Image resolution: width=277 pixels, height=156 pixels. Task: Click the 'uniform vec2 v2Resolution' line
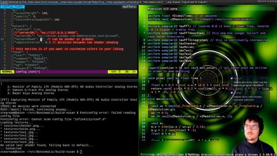point(201,19)
